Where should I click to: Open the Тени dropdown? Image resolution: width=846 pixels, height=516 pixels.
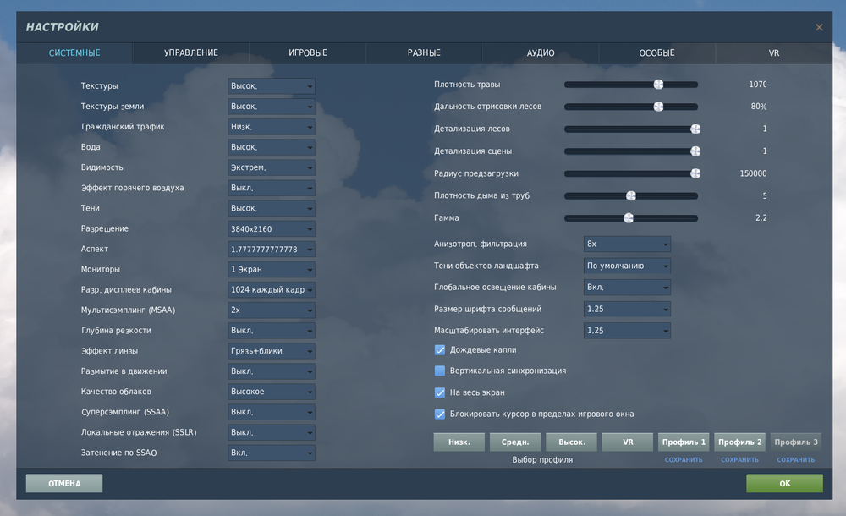click(272, 208)
